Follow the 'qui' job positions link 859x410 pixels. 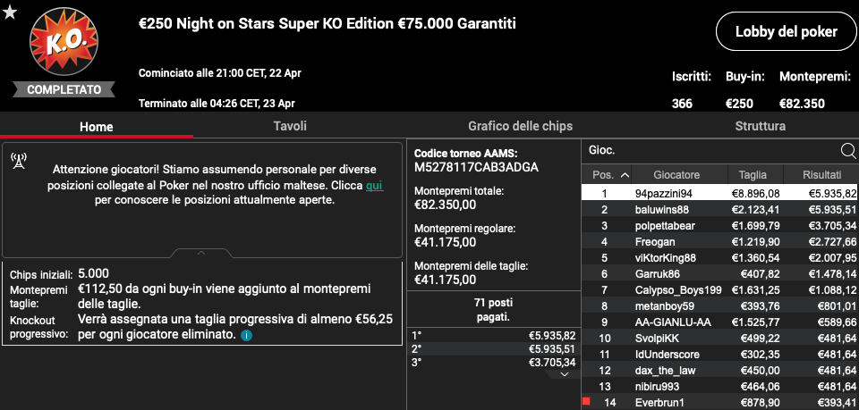tap(375, 186)
